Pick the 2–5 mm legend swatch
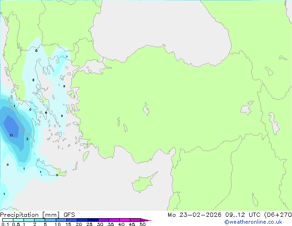 (40, 220)
